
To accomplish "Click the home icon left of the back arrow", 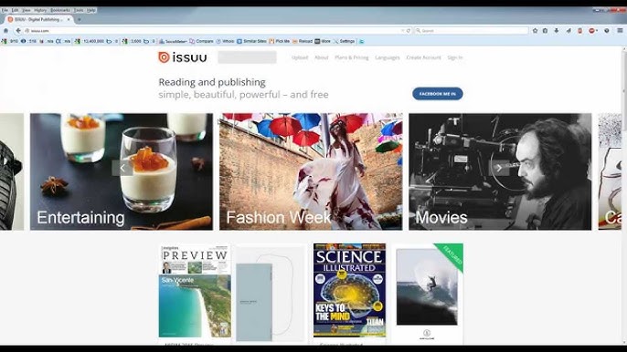I will tap(5, 30).
